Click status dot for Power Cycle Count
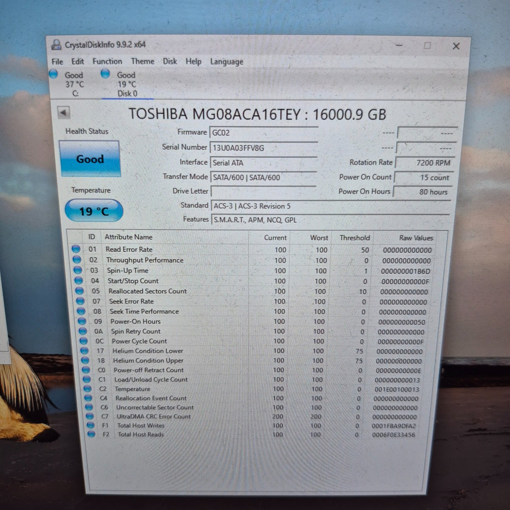This screenshot has width=510, height=510. (84, 341)
